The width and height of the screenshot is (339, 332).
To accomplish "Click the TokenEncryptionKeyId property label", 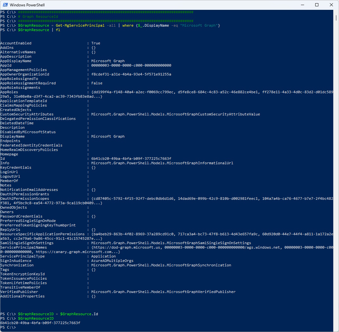I will (23, 274).
